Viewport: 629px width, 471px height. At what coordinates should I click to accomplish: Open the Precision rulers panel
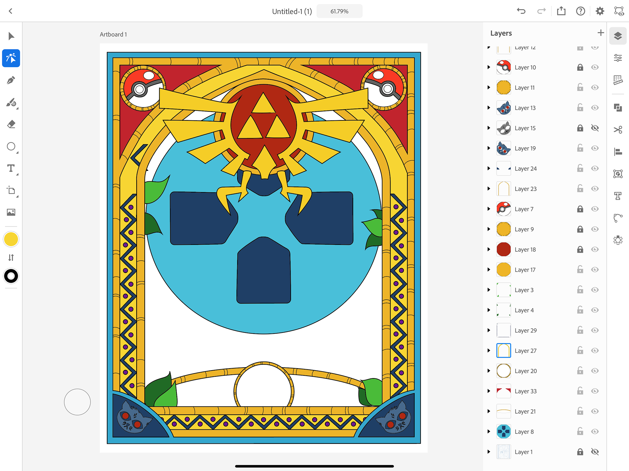click(618, 80)
